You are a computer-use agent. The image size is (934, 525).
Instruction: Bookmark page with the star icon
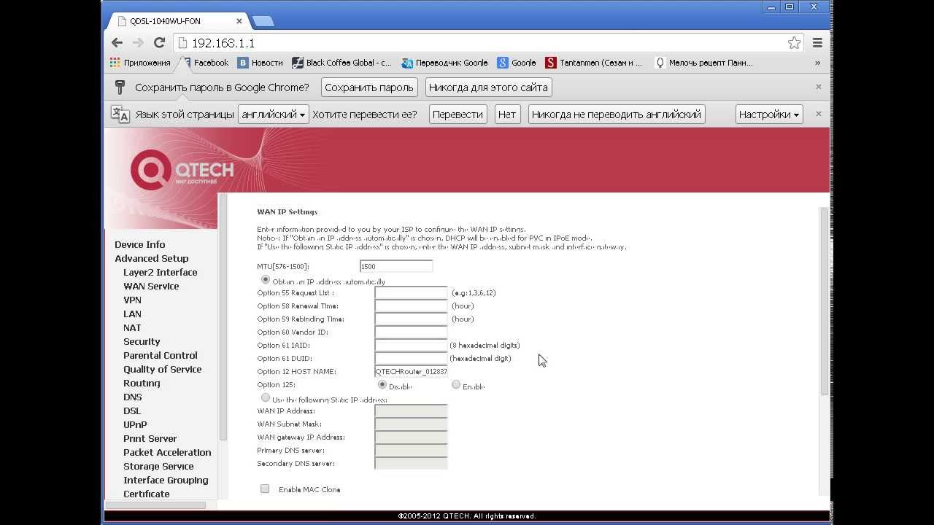coord(794,43)
